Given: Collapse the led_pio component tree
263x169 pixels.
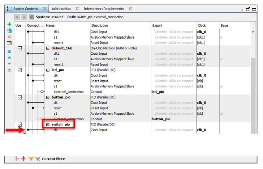Looking at the screenshot, I should pyautogui.click(x=48, y=70).
